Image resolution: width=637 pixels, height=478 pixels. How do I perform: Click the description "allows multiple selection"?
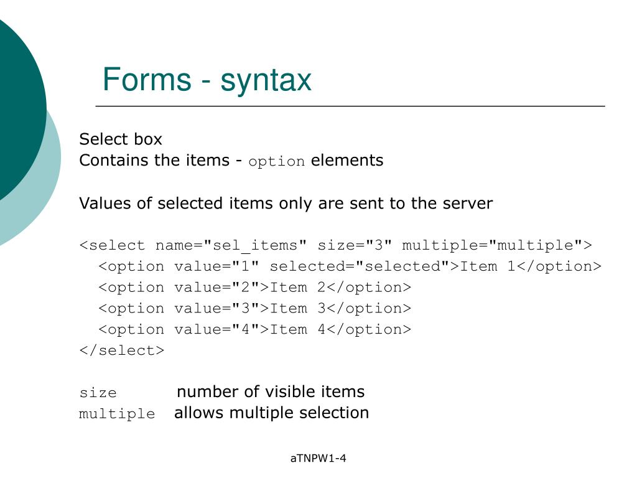pos(271,413)
